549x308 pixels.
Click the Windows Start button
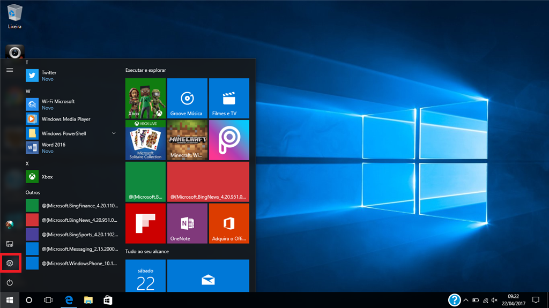[x=10, y=300]
